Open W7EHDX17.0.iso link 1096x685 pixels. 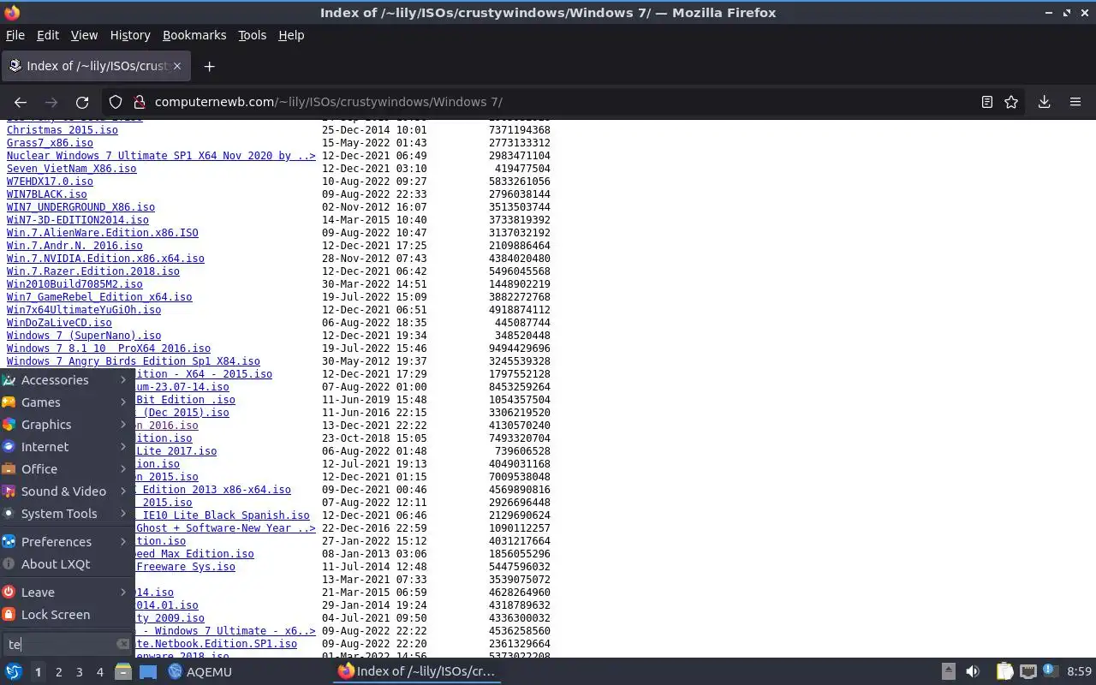tap(50, 182)
